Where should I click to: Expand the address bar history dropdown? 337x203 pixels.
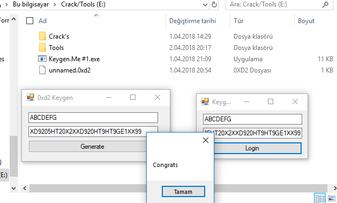coord(205,4)
